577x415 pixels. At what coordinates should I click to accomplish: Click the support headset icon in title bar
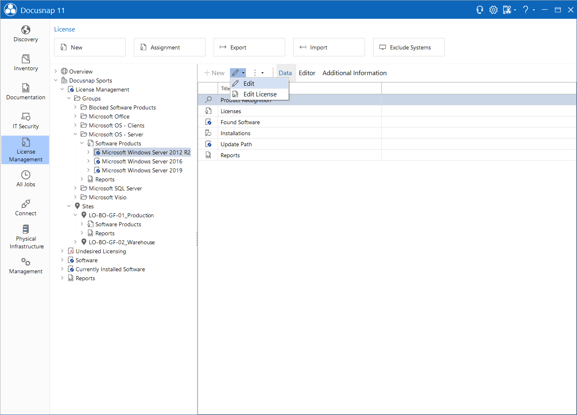(x=480, y=10)
